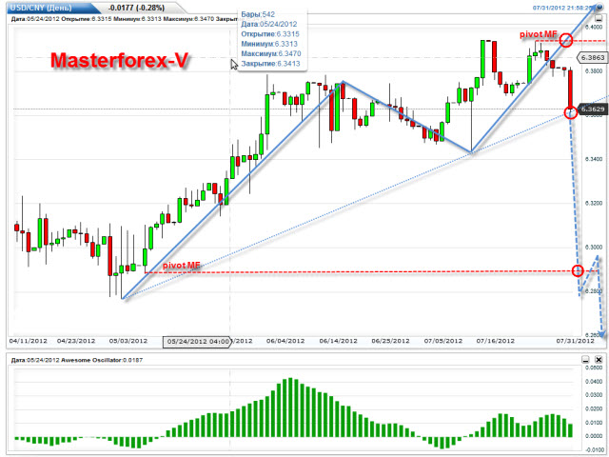Minimize the Awesome Oscillator panel
The image size is (609, 457).
(x=586, y=360)
